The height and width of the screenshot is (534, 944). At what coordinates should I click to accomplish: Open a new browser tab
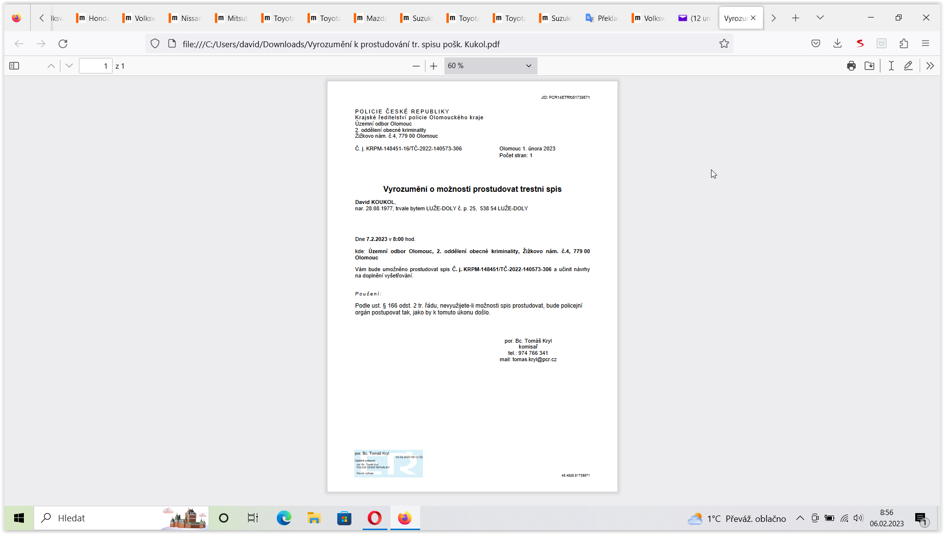[x=795, y=18]
